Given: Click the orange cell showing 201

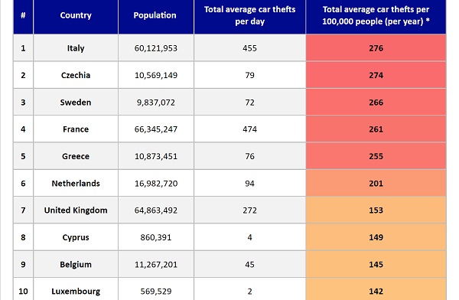Looking at the screenshot, I should 376,184.
